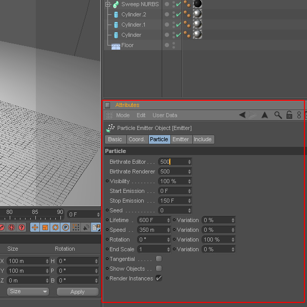
Task: Switch to the Basic tab
Action: pos(115,139)
